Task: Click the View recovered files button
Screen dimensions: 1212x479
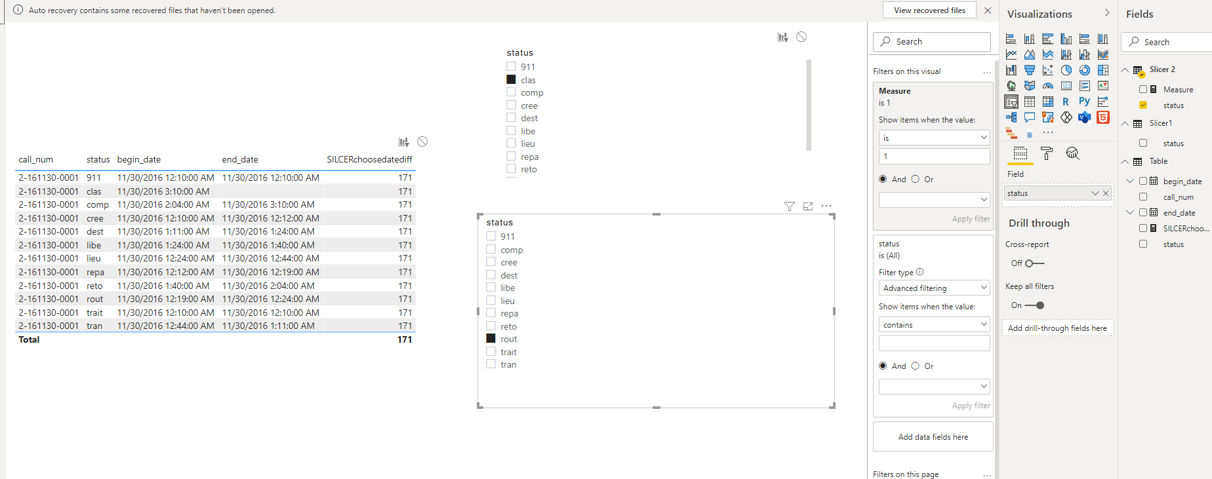Action: (929, 10)
